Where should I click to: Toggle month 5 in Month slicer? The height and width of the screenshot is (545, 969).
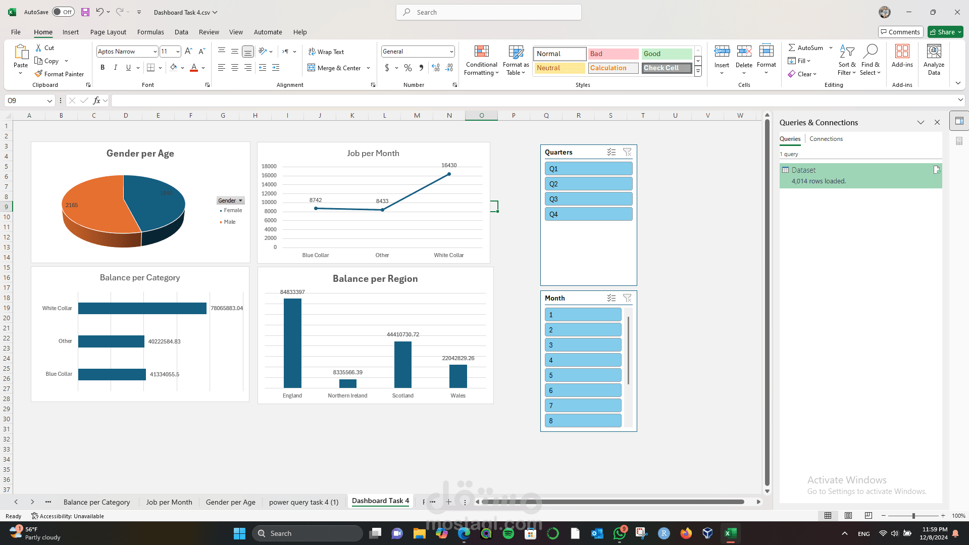583,375
